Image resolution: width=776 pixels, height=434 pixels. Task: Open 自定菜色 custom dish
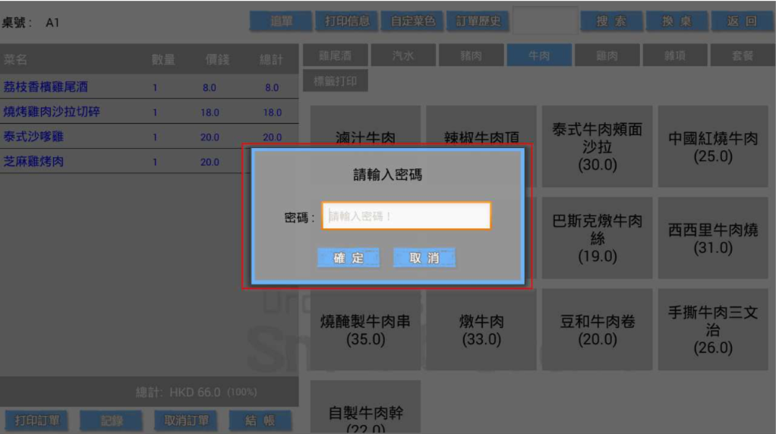pyautogui.click(x=412, y=21)
